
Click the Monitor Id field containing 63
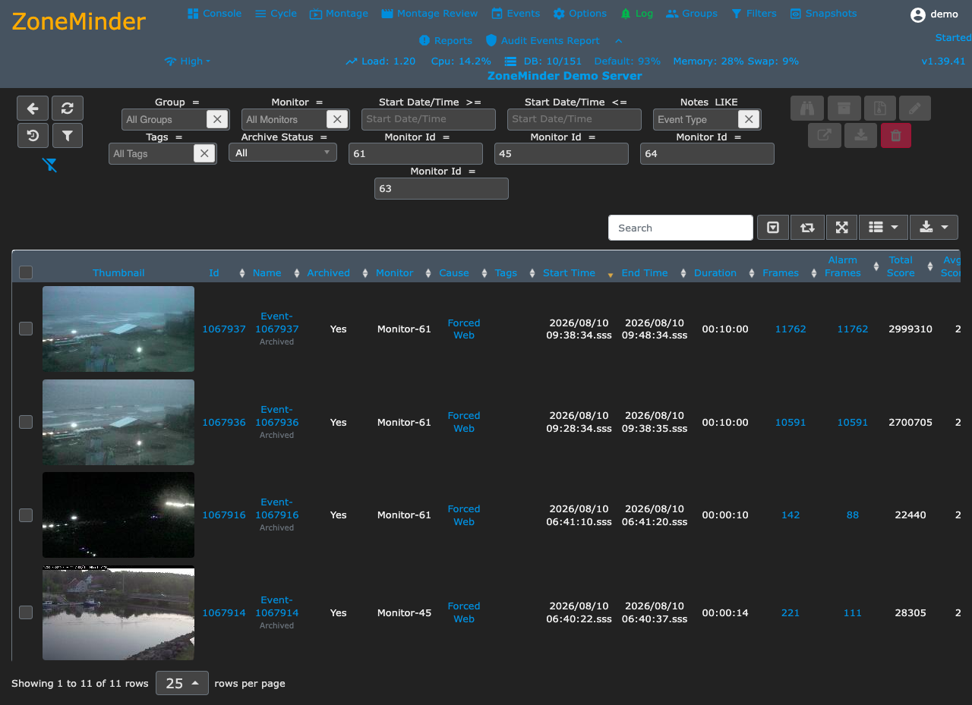coord(441,188)
